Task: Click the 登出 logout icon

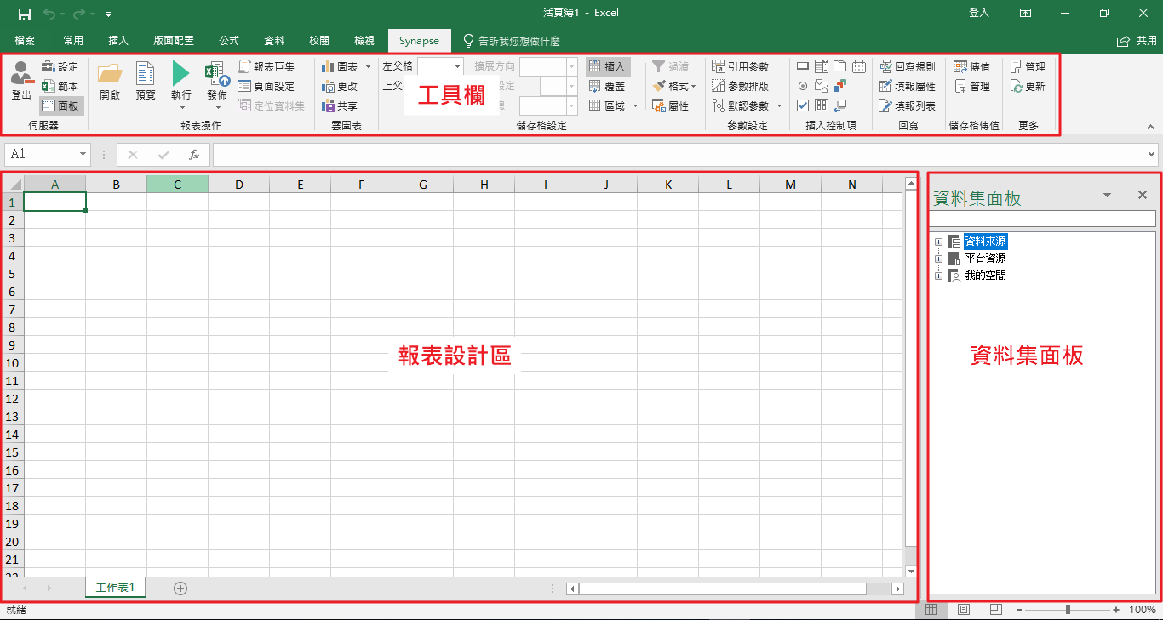Action: pyautogui.click(x=20, y=82)
